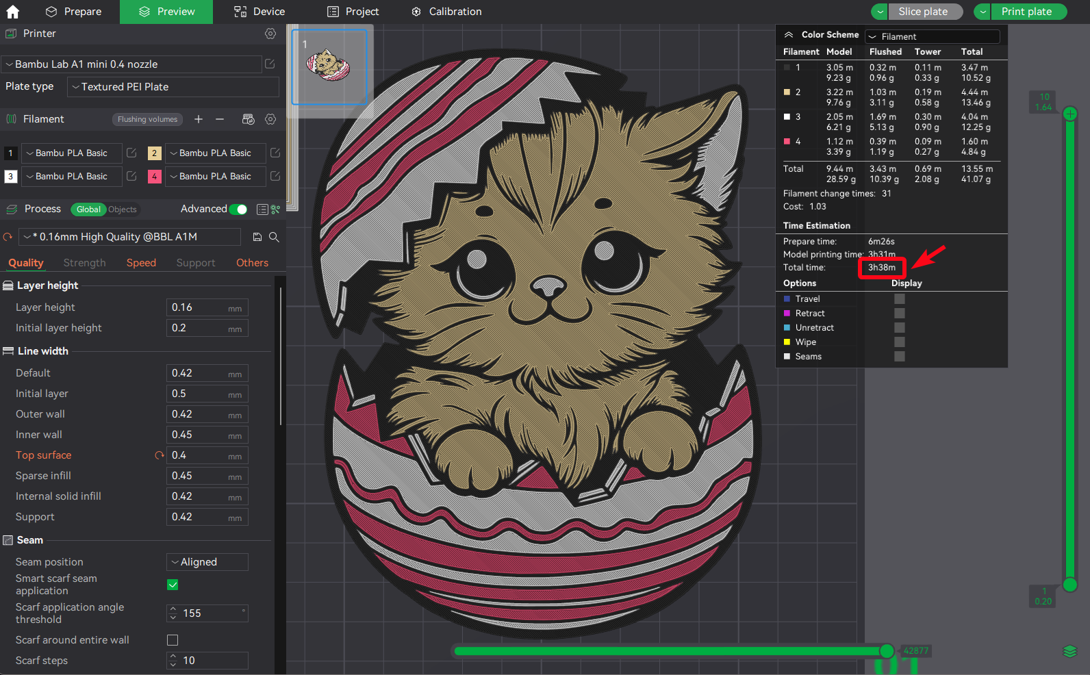
Task: Open the 0.16mm High Quality process dropdown
Action: (130, 237)
